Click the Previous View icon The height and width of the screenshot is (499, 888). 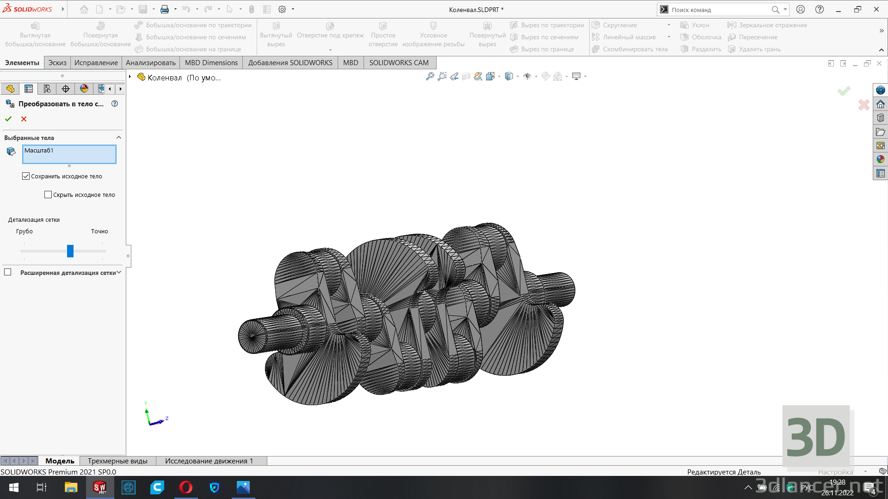[x=454, y=76]
